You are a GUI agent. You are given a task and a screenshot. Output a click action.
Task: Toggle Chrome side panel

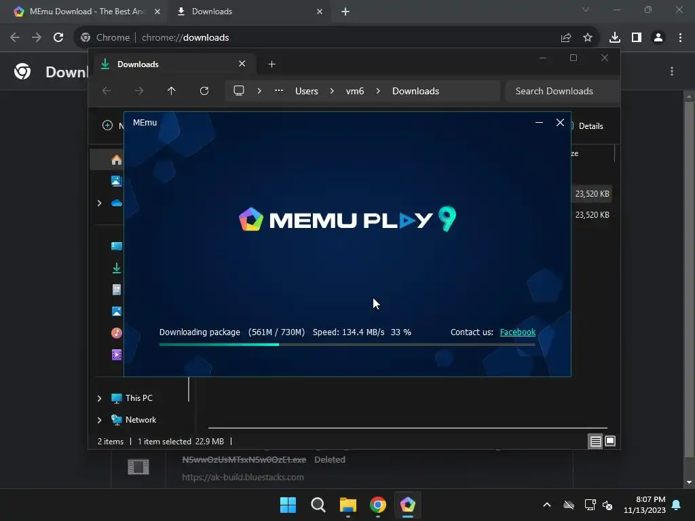coord(637,38)
